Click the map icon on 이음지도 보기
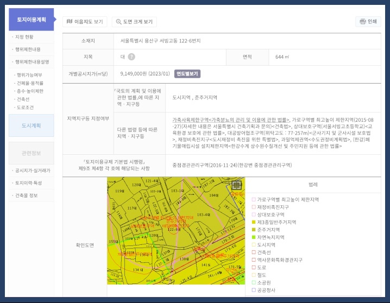This screenshot has height=303, width=390. pos(70,22)
